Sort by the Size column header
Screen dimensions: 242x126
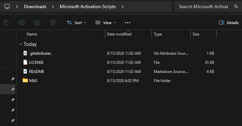(196, 34)
